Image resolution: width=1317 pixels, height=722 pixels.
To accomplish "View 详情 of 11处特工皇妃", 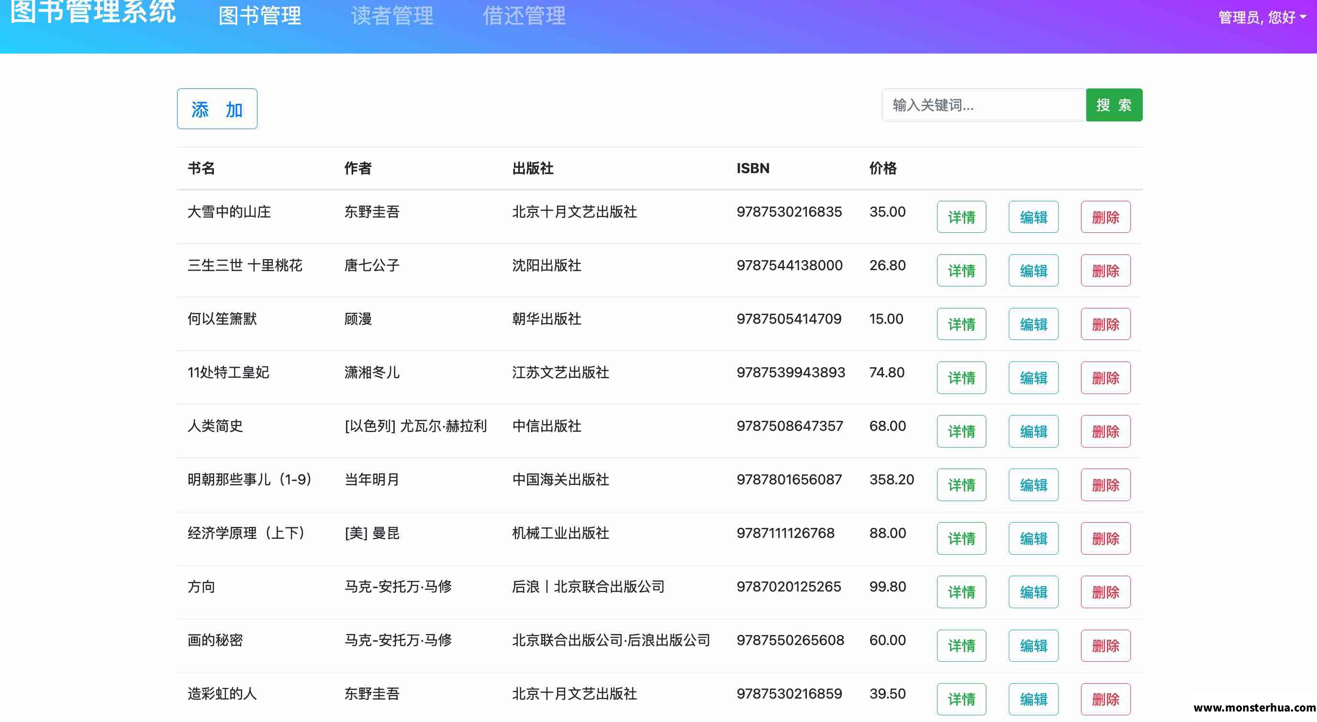I will pyautogui.click(x=962, y=378).
